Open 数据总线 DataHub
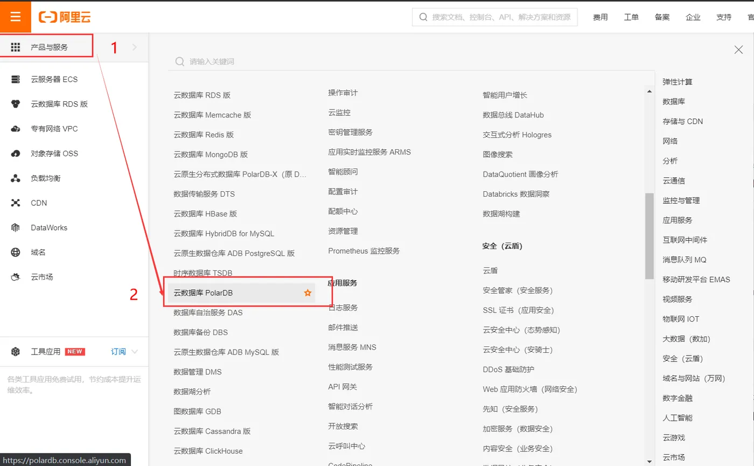The height and width of the screenshot is (466, 754). click(x=513, y=115)
